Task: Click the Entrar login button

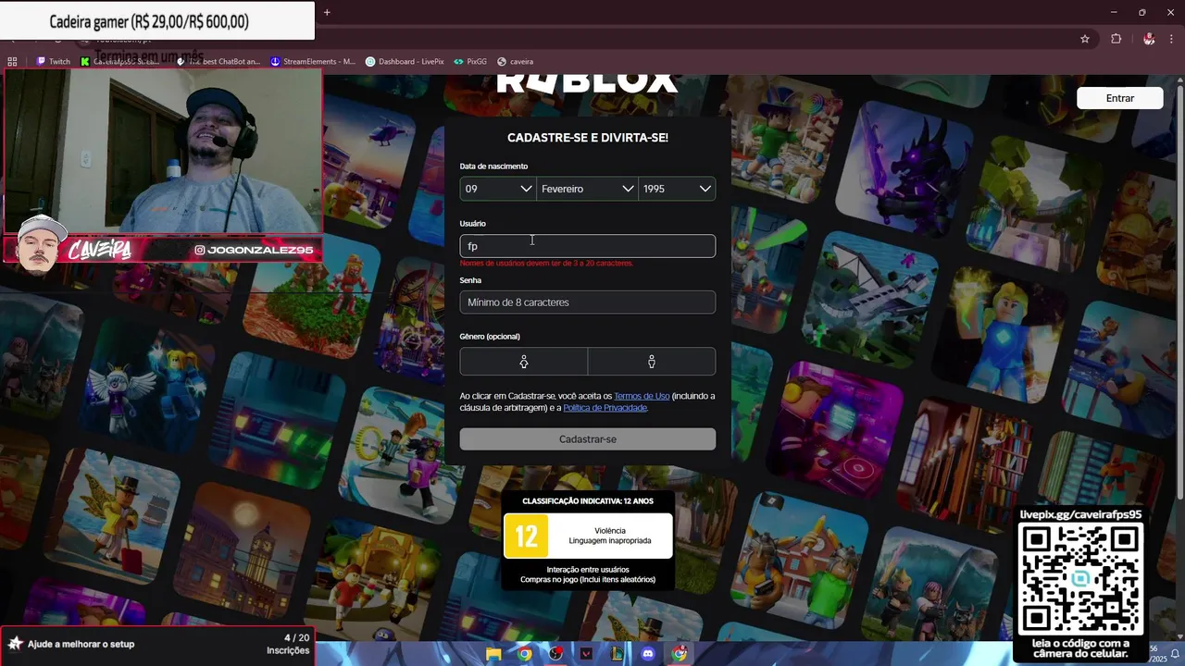Action: [x=1120, y=98]
